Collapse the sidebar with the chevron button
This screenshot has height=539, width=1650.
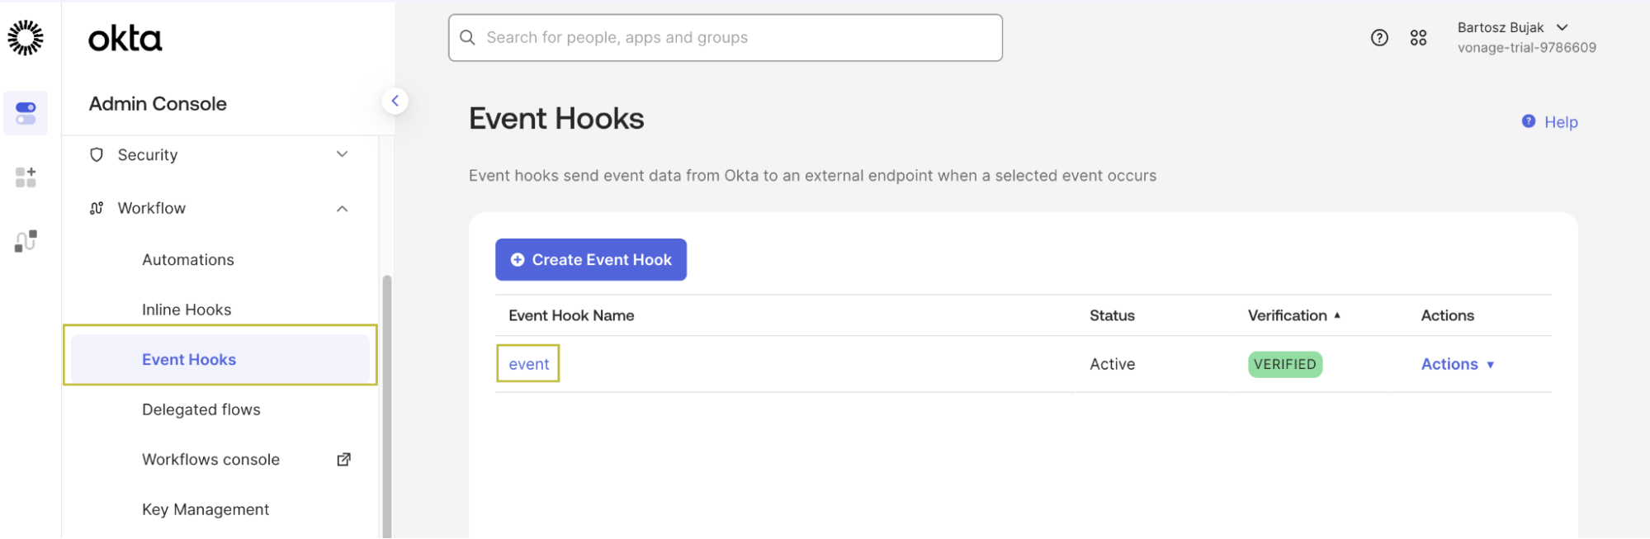point(395,101)
